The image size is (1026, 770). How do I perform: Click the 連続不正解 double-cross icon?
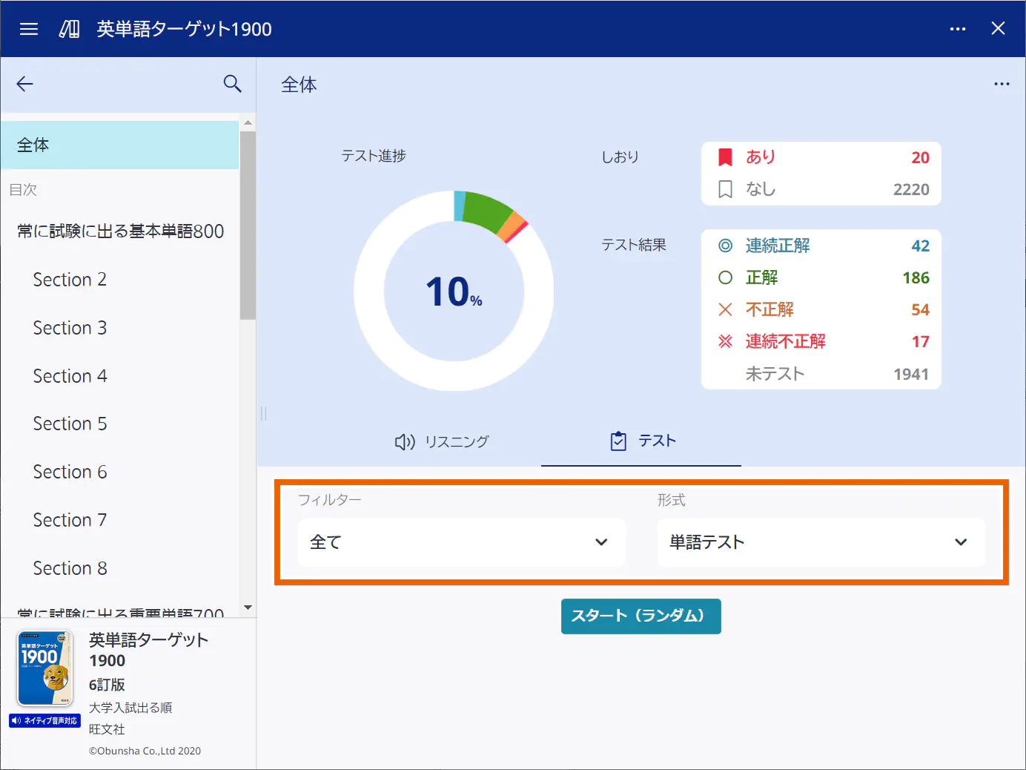(x=726, y=341)
